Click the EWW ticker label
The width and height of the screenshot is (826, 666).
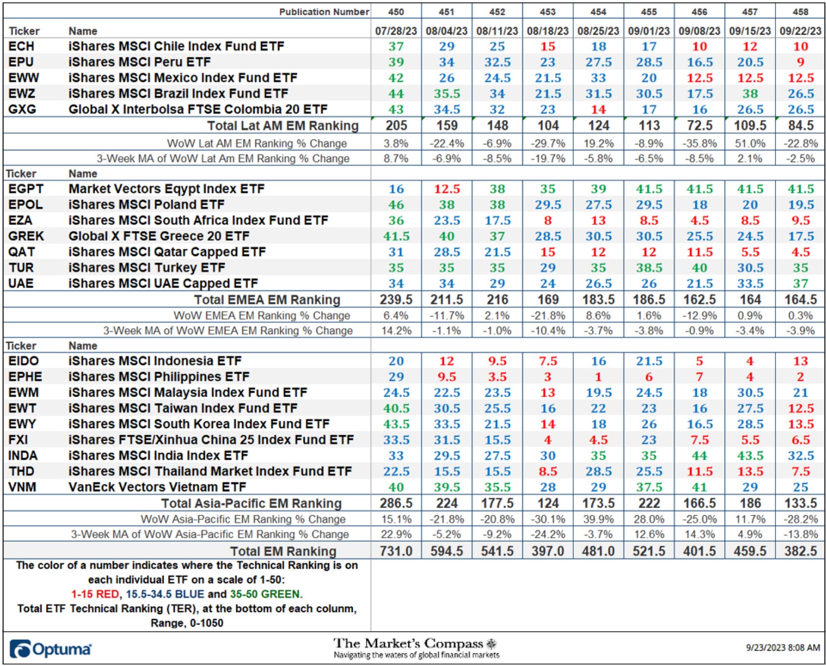pyautogui.click(x=24, y=78)
